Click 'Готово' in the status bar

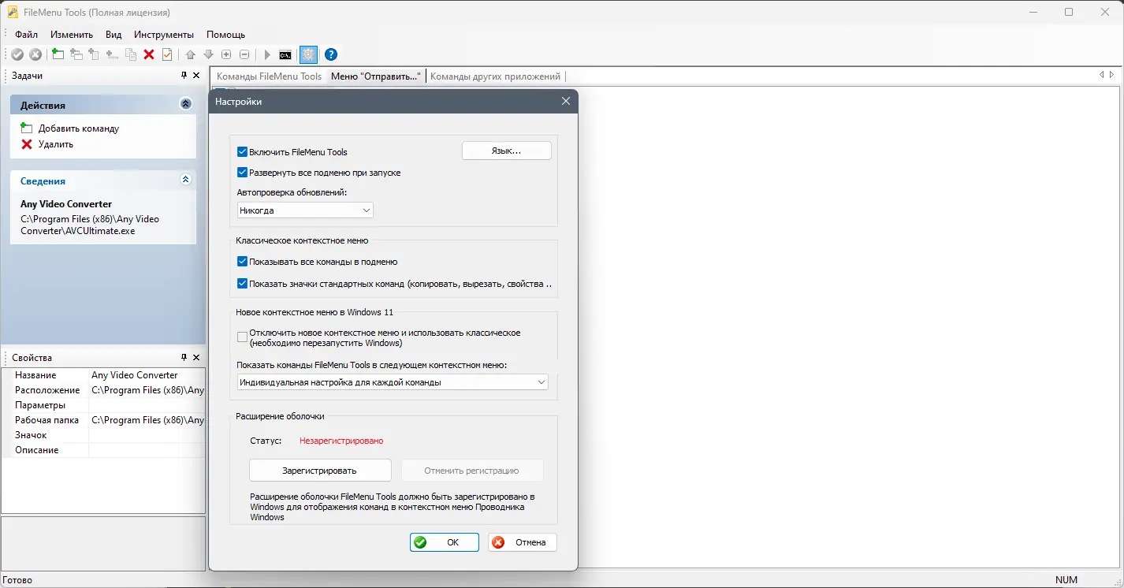click(17, 580)
